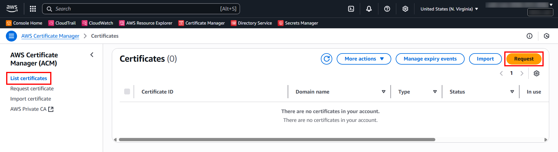The image size is (558, 152).
Task: Click the AWS logo home icon
Action: point(12,9)
